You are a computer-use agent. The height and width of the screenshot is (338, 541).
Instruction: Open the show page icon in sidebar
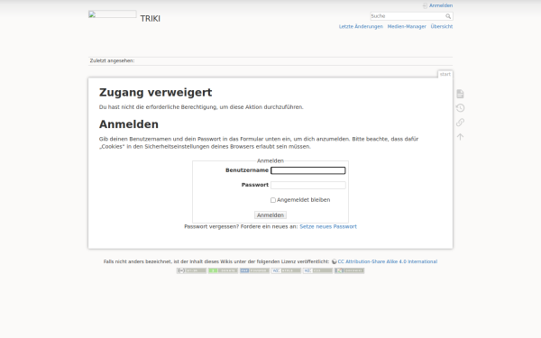tap(460, 94)
